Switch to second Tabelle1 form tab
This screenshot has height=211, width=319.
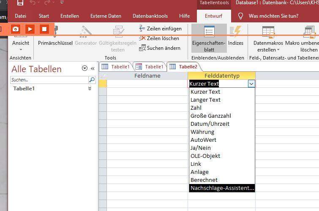(150, 67)
